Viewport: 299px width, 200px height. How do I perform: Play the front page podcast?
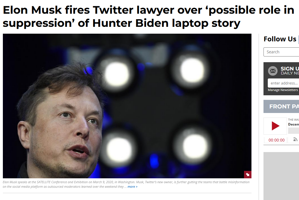[x=275, y=126]
